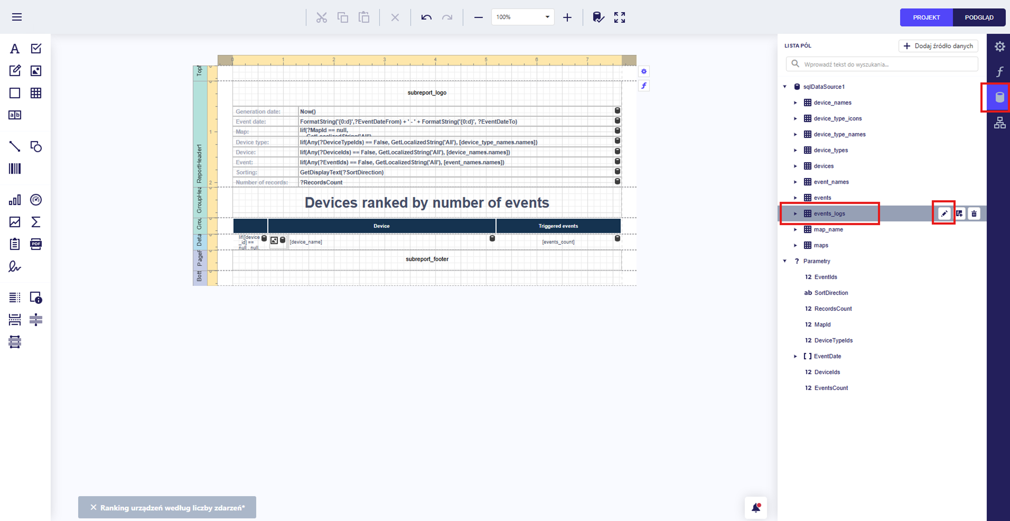Click the notification bell icon
The image size is (1010, 521).
(755, 508)
